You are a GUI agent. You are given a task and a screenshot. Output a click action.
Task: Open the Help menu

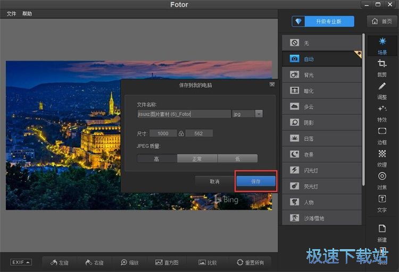(27, 14)
